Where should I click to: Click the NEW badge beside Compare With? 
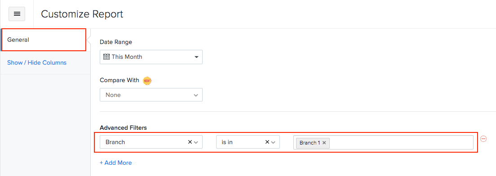(x=147, y=80)
